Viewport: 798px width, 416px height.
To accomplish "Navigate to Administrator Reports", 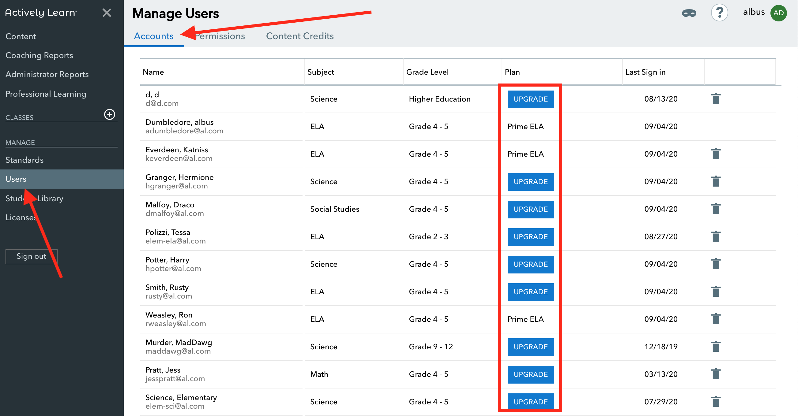I will (x=47, y=74).
